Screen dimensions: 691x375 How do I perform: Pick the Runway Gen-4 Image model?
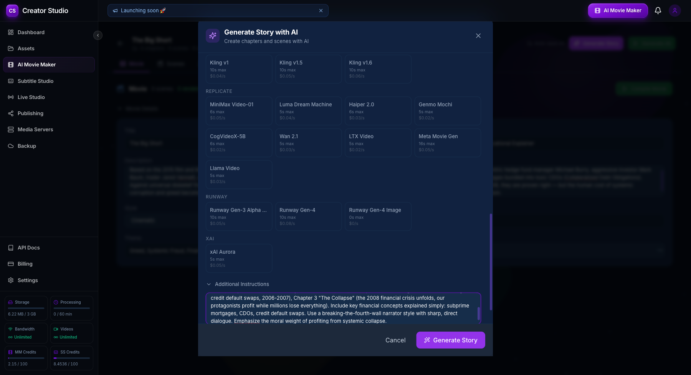378,216
